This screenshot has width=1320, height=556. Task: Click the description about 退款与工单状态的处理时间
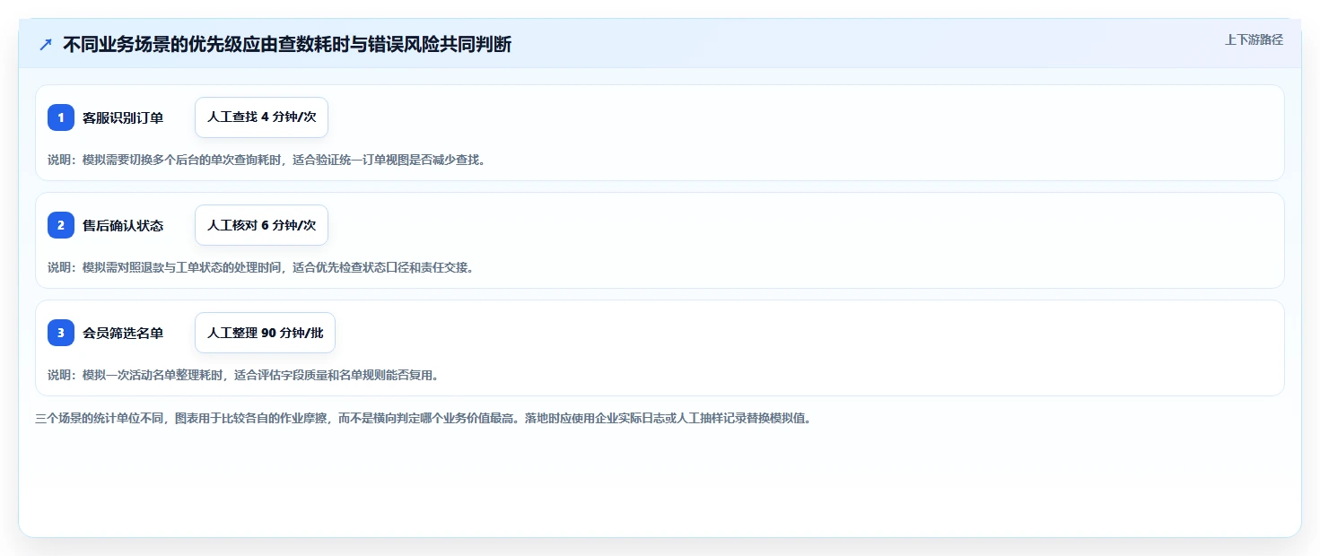(x=260, y=267)
